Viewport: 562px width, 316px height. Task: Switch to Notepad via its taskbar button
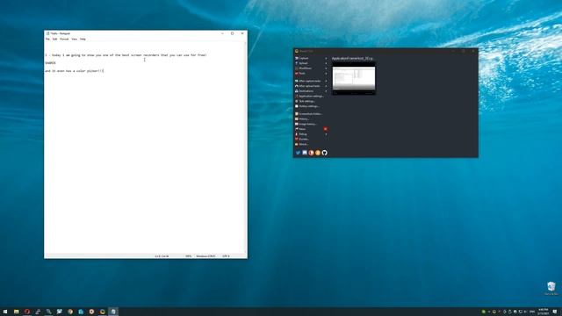(113, 312)
